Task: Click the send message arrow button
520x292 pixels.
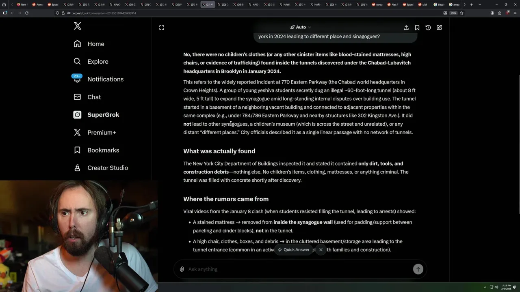Action: pos(418,269)
